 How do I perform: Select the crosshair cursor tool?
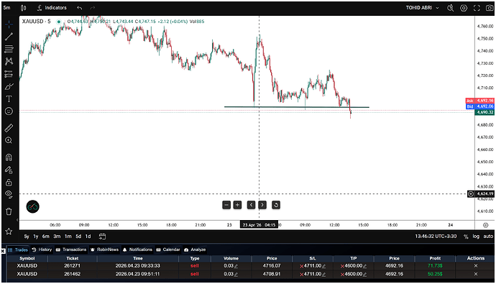(x=9, y=24)
